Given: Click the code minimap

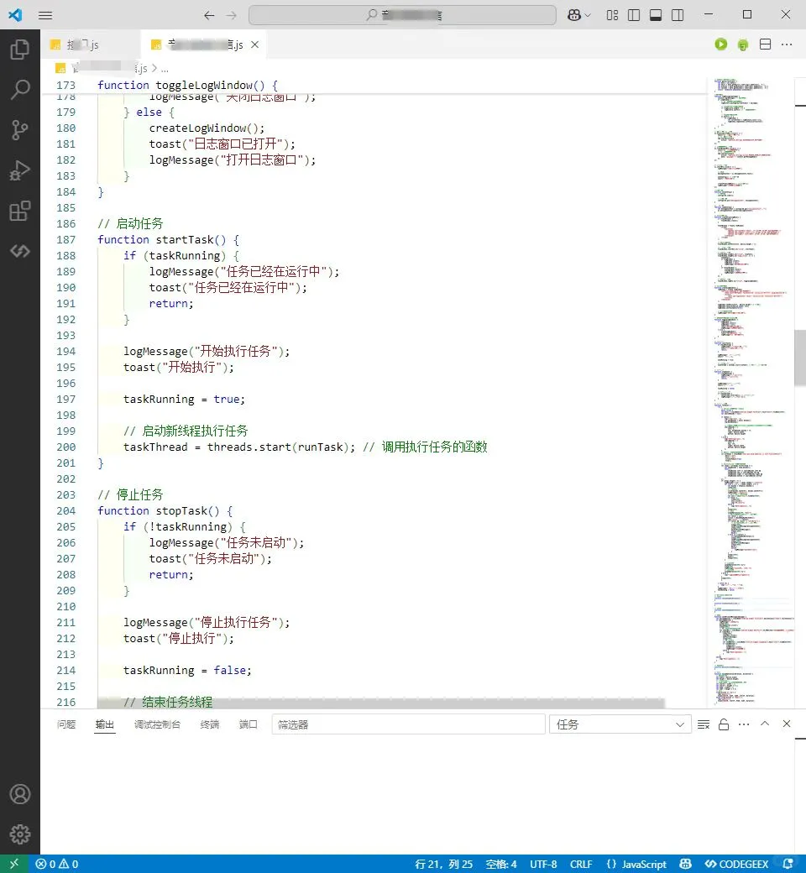Looking at the screenshot, I should click(x=752, y=393).
